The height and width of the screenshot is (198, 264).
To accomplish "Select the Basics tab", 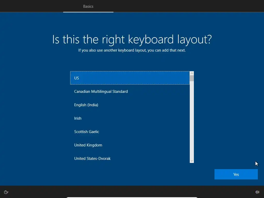I will pos(88,6).
